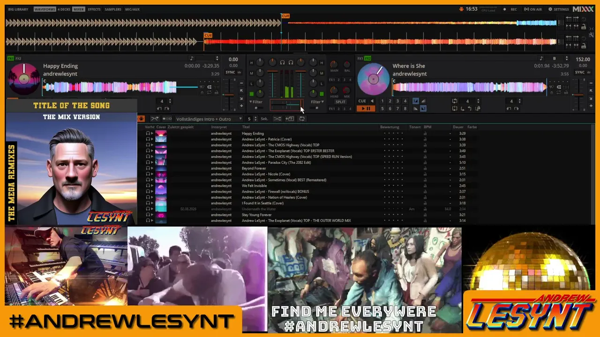Image resolution: width=600 pixels, height=337 pixels.
Task: Click deck 1 waveform overview
Action: (x=120, y=87)
